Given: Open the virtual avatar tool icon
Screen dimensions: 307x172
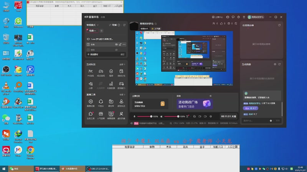Looking at the screenshot, I should click(121, 115).
